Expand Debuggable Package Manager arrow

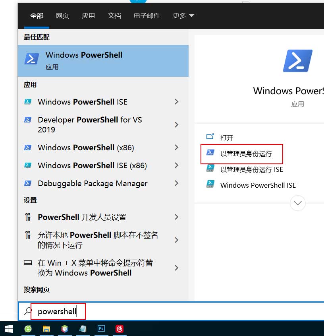(177, 183)
